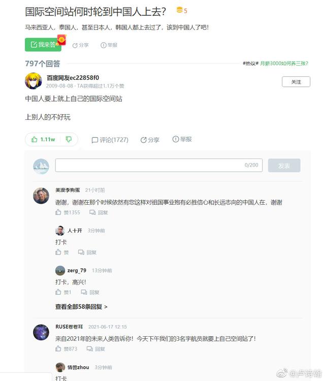Downvote the answer with thumbs-down icon
The height and width of the screenshot is (381, 325).
[69, 139]
